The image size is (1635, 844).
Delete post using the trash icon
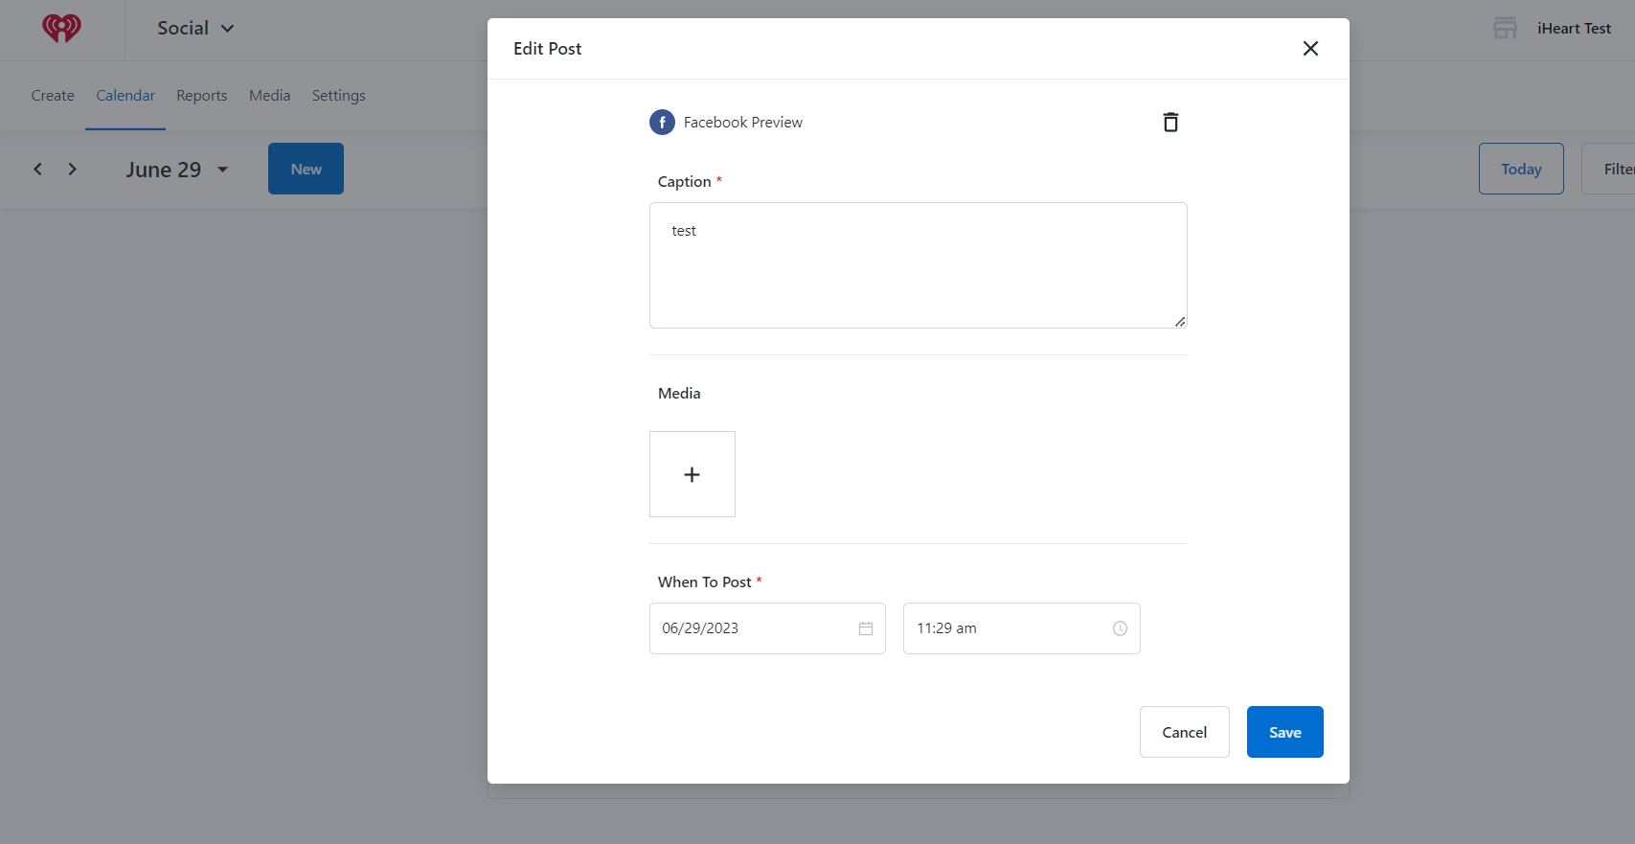(x=1169, y=122)
